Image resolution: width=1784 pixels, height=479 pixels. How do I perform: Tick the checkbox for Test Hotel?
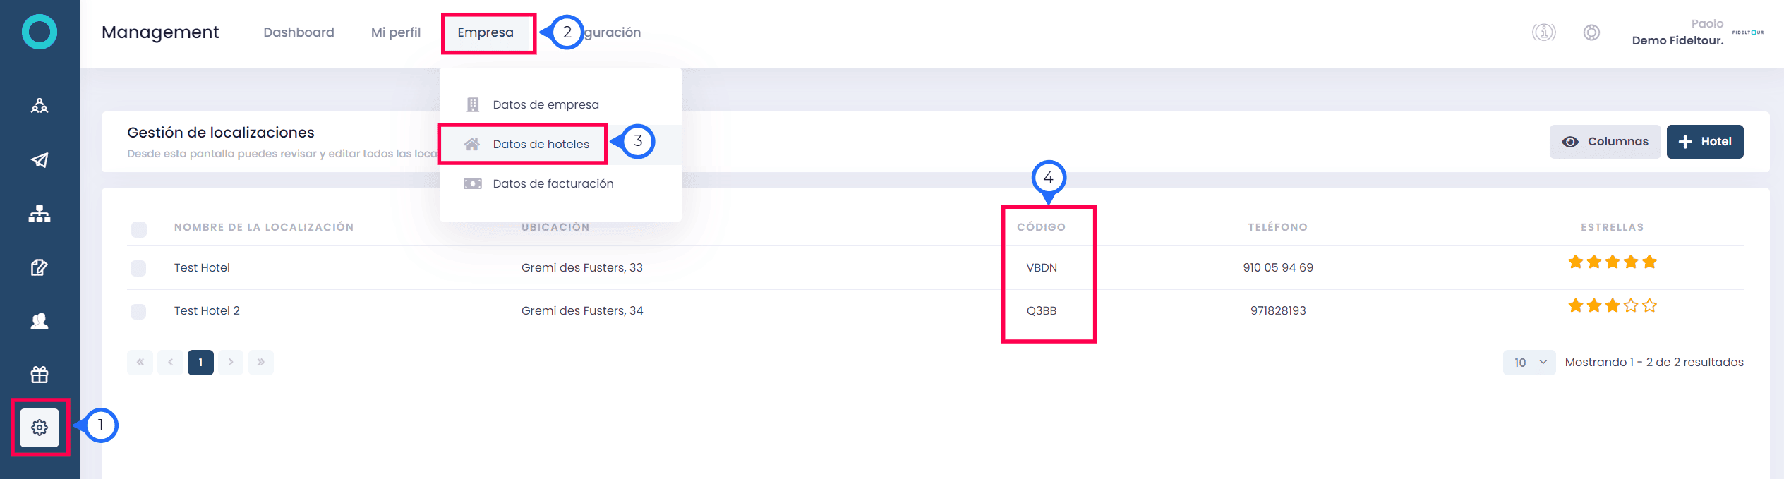[x=138, y=268]
